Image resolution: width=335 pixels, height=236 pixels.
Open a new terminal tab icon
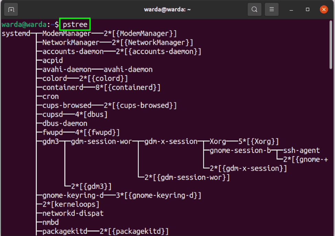click(11, 9)
